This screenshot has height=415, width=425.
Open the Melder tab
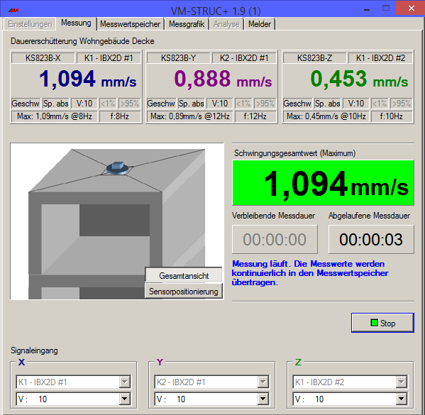pyautogui.click(x=260, y=24)
